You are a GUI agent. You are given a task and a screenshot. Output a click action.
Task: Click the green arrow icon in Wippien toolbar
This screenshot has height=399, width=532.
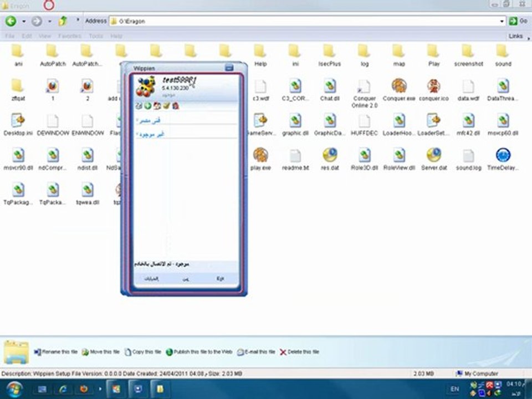pos(147,106)
